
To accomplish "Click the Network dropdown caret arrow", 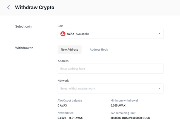I will pos(159,89).
